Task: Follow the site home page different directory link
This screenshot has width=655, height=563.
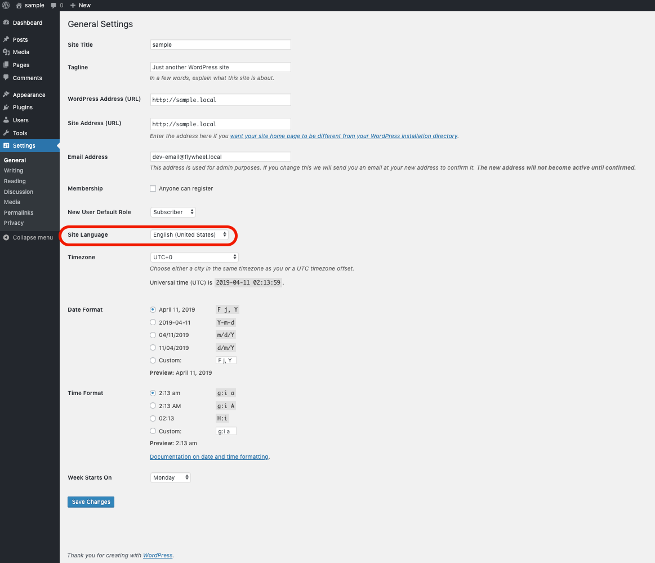Action: [x=344, y=136]
